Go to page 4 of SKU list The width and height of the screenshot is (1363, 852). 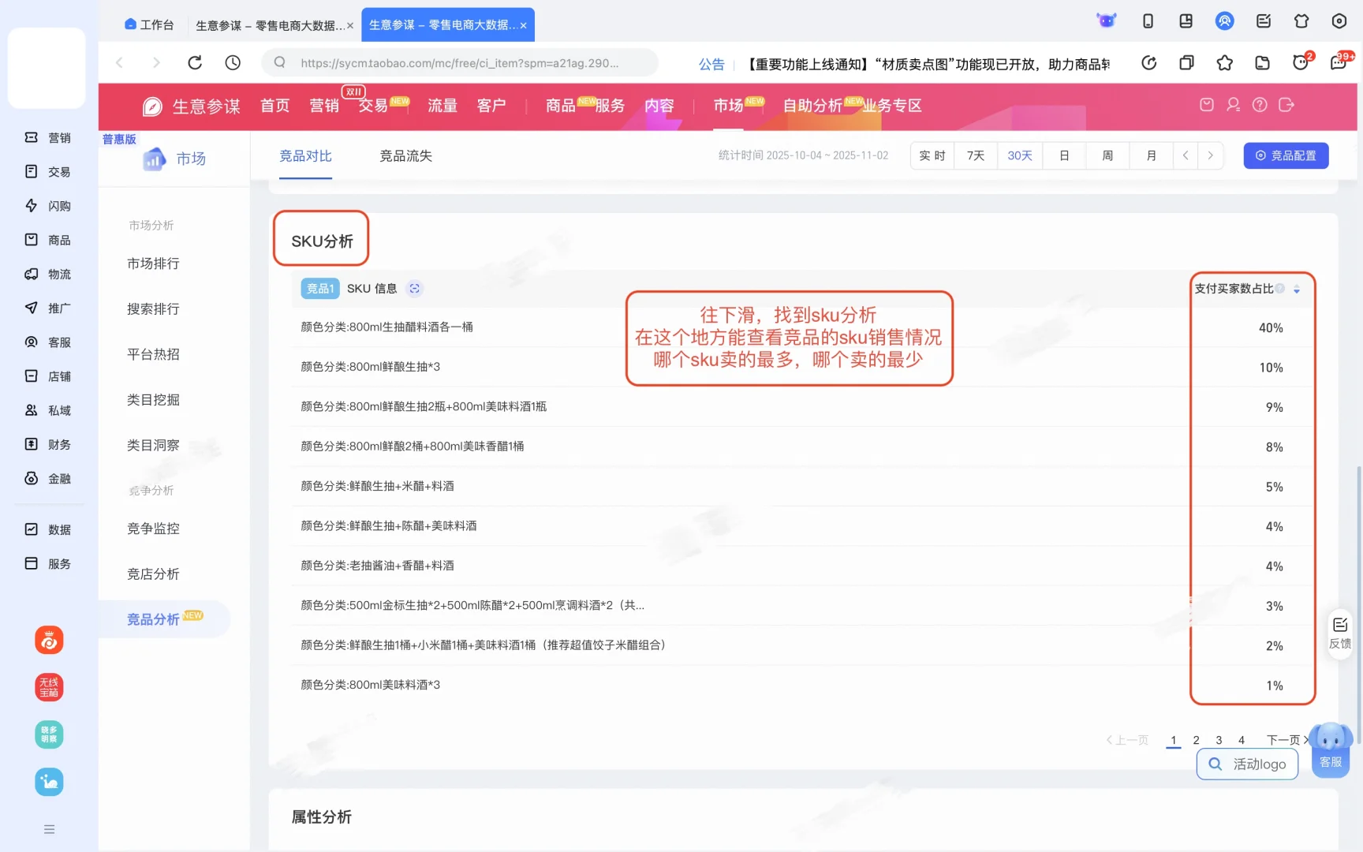pos(1242,740)
